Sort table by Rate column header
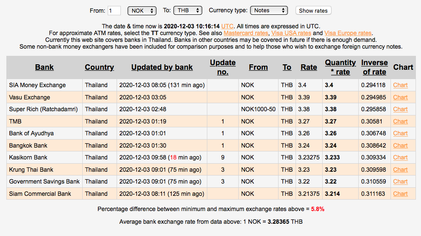This screenshot has height=236, width=421. click(x=309, y=67)
